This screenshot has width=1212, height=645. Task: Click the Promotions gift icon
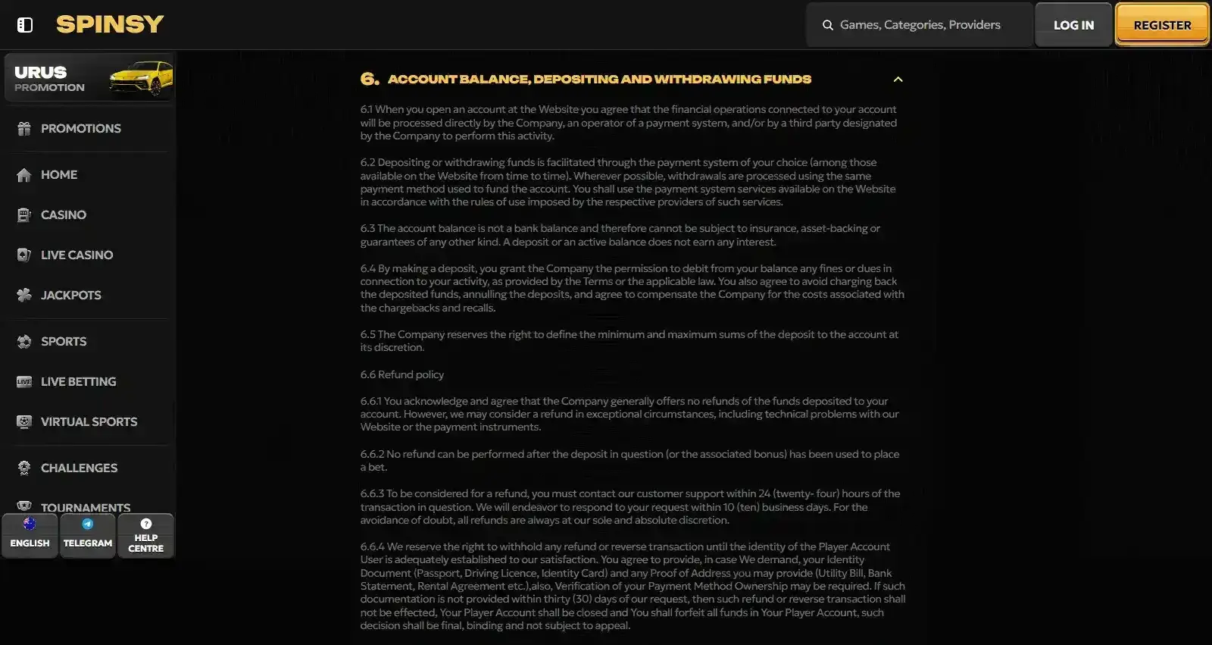click(24, 129)
